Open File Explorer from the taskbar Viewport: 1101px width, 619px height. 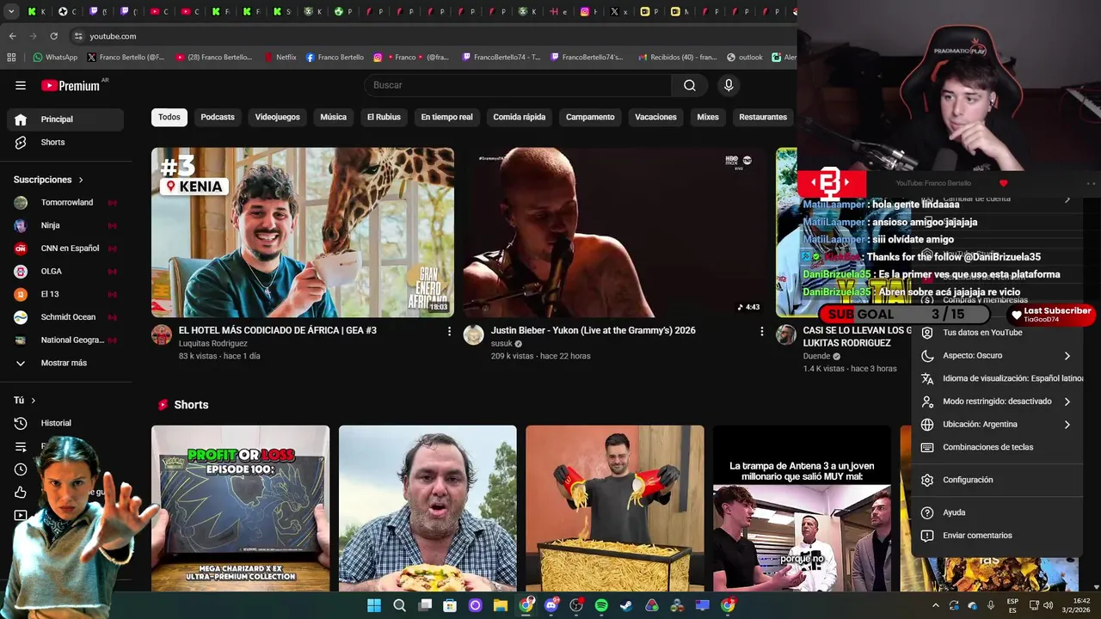[501, 605]
